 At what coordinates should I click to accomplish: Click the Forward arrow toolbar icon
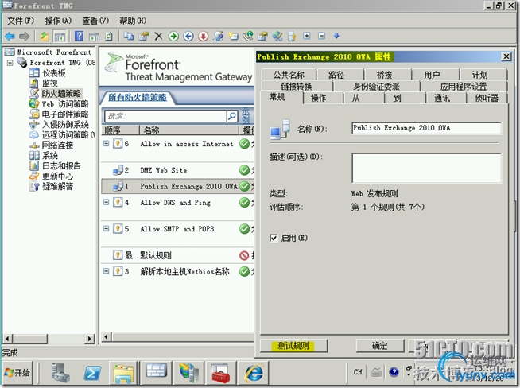tap(24, 36)
